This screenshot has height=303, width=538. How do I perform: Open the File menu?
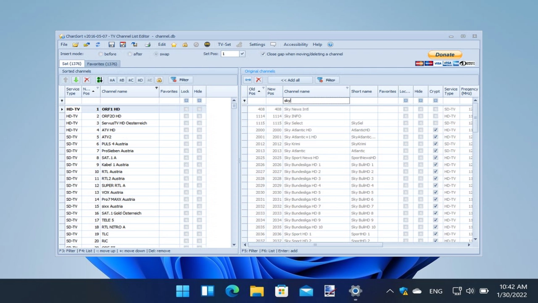click(64, 45)
